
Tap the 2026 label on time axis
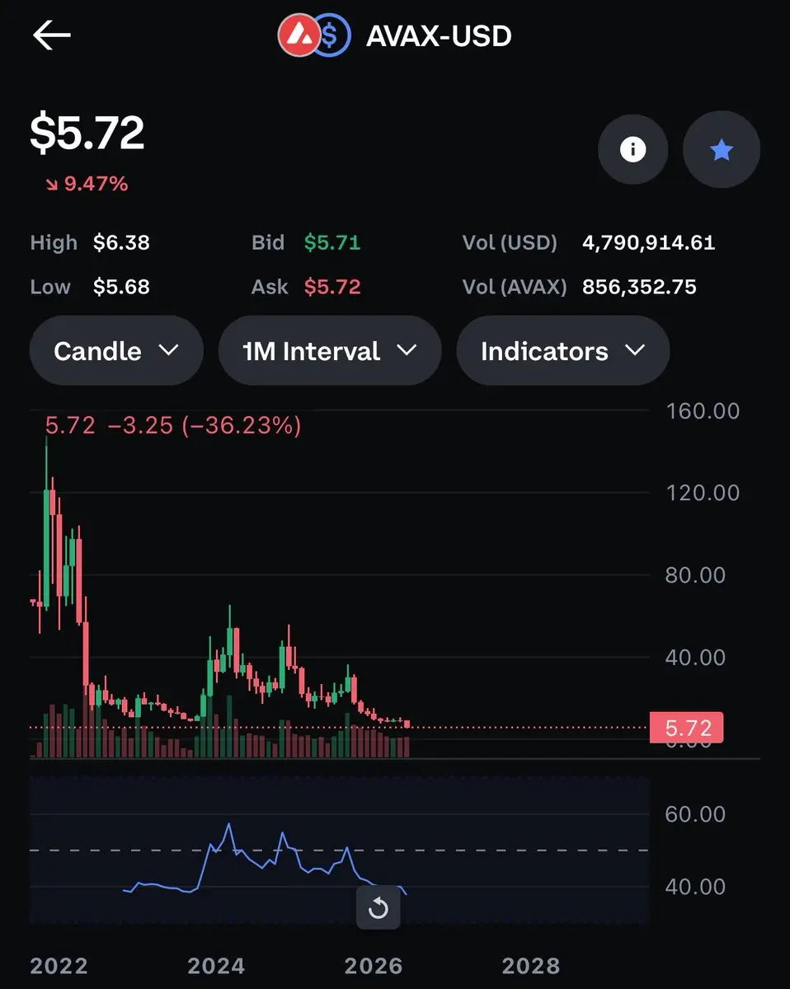(x=373, y=965)
